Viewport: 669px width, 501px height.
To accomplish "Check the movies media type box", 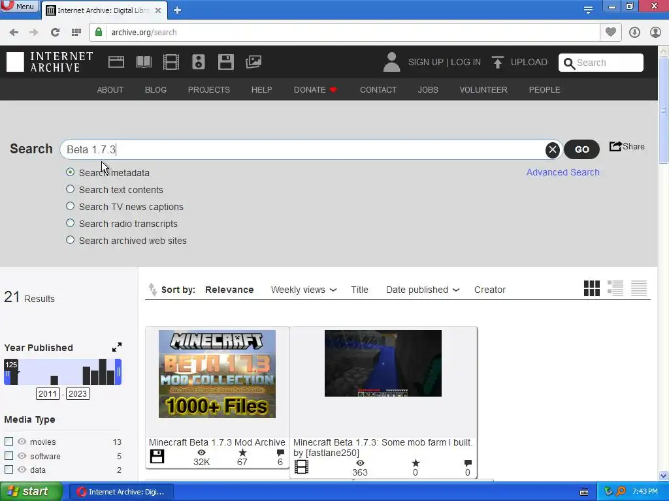I will 8,442.
